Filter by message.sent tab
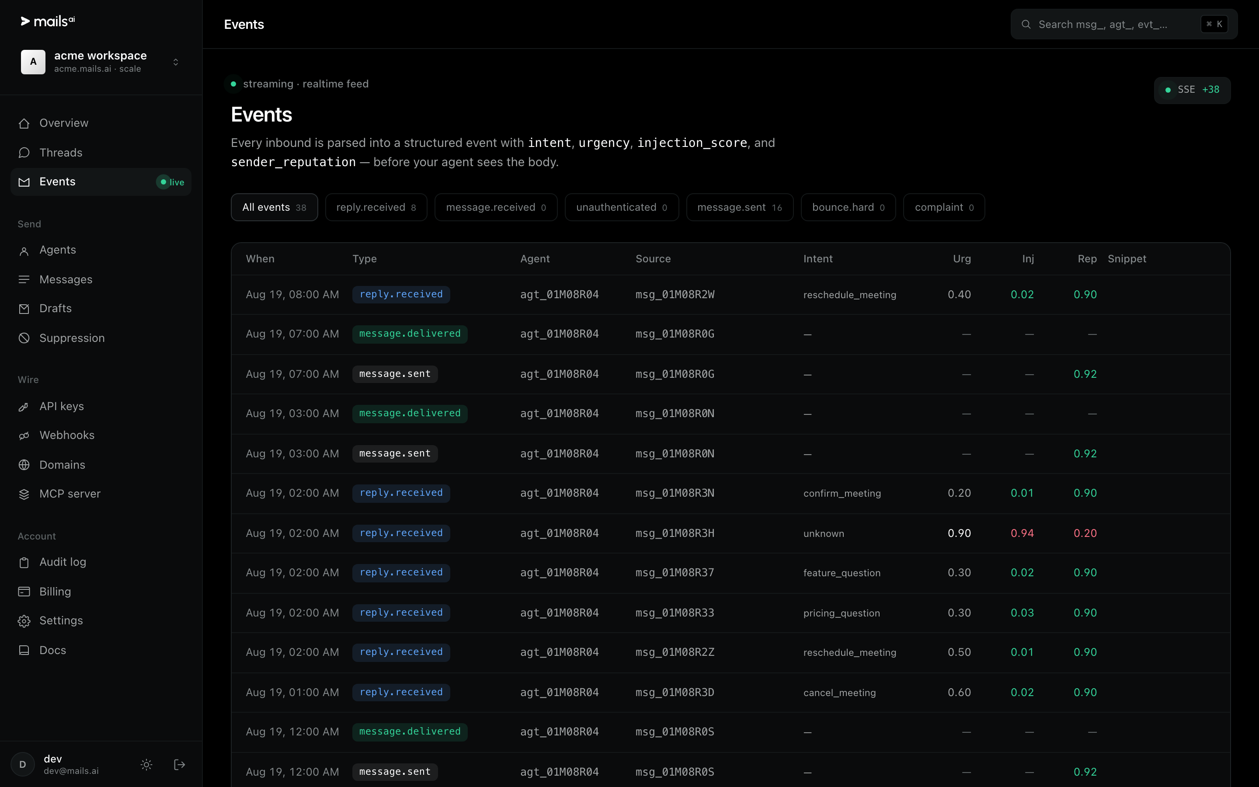The height and width of the screenshot is (787, 1259). [740, 207]
